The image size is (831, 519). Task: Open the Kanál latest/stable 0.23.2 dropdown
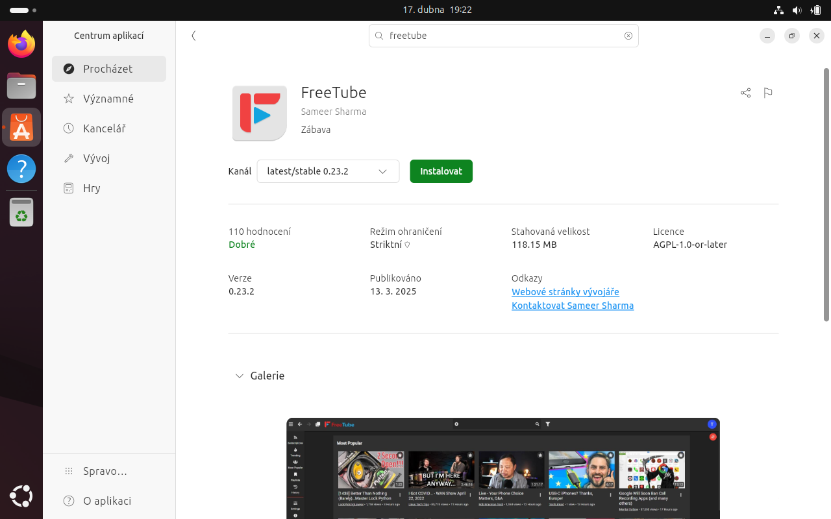328,171
